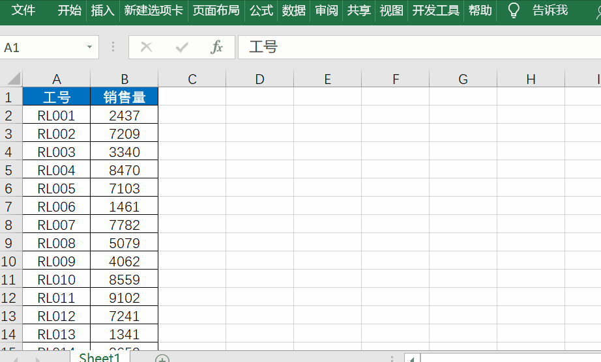
Task: Select cell containing 9102
Action: 125,298
